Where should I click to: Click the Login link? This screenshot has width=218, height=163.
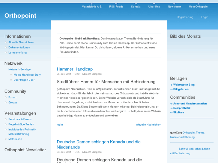tap(205, 17)
